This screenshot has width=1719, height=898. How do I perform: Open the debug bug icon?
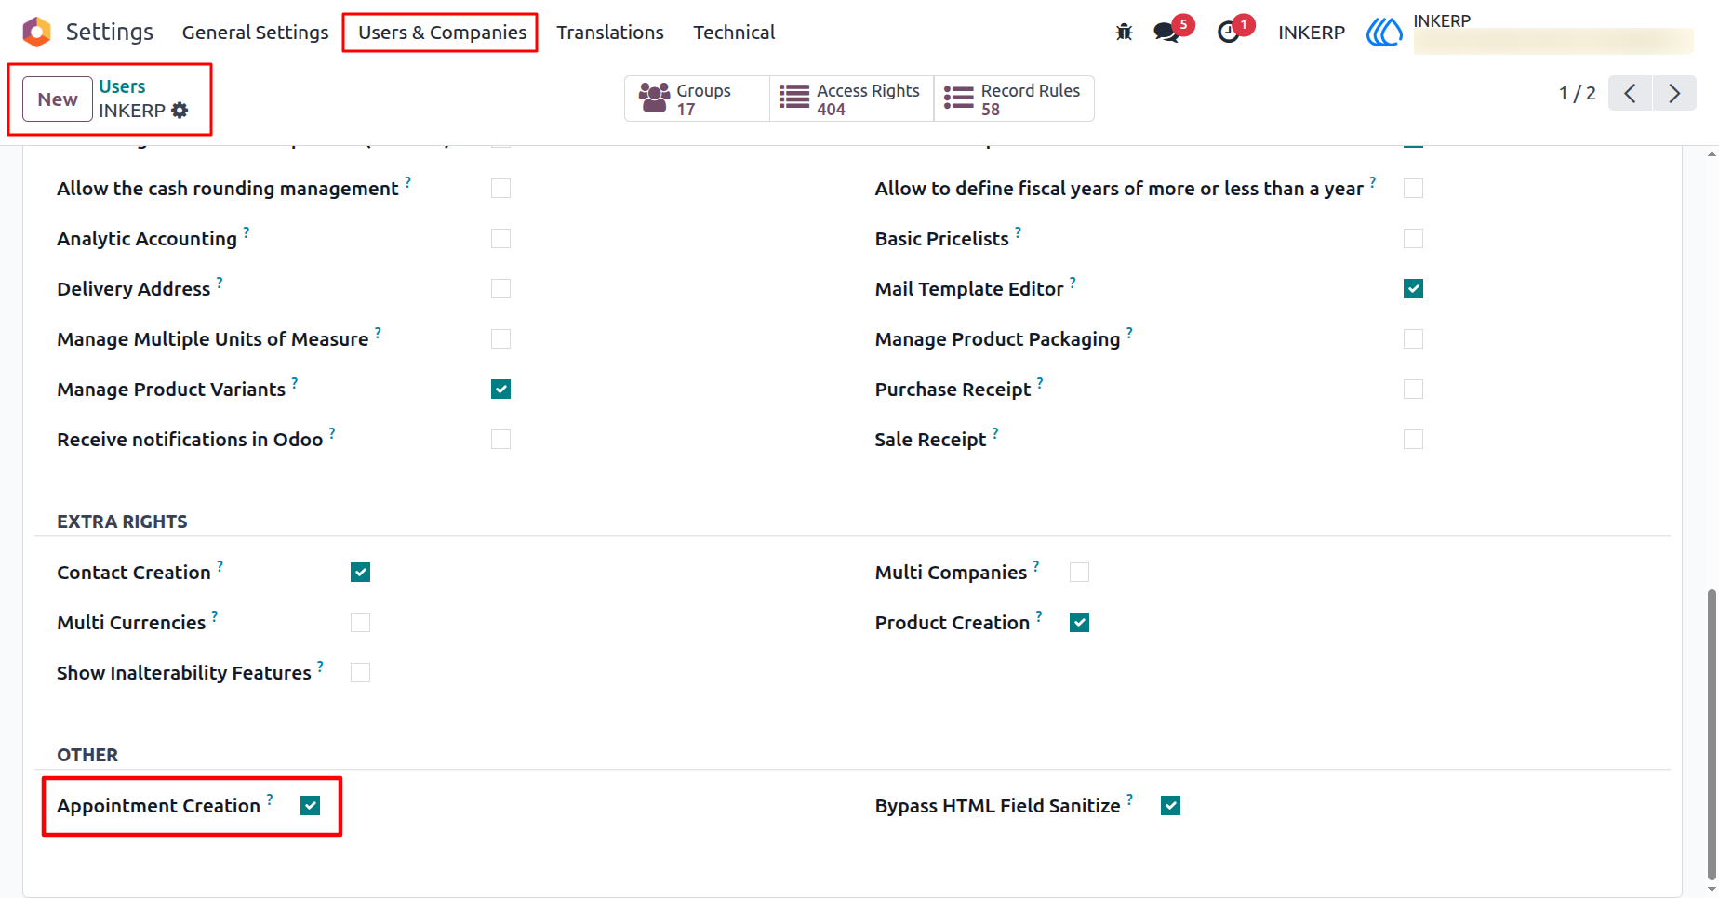(1124, 33)
